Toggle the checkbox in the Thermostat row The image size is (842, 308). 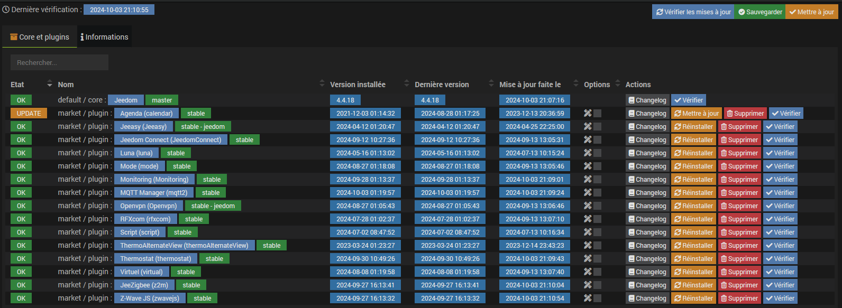[597, 258]
